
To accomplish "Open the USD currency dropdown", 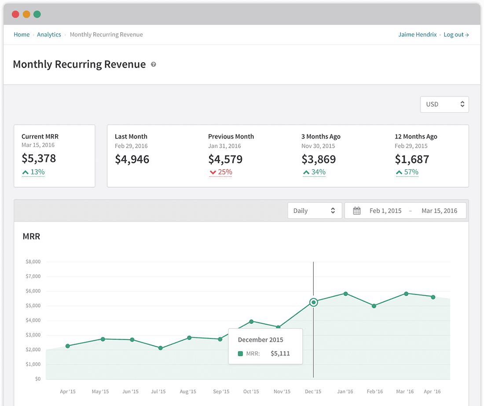I will [x=444, y=104].
